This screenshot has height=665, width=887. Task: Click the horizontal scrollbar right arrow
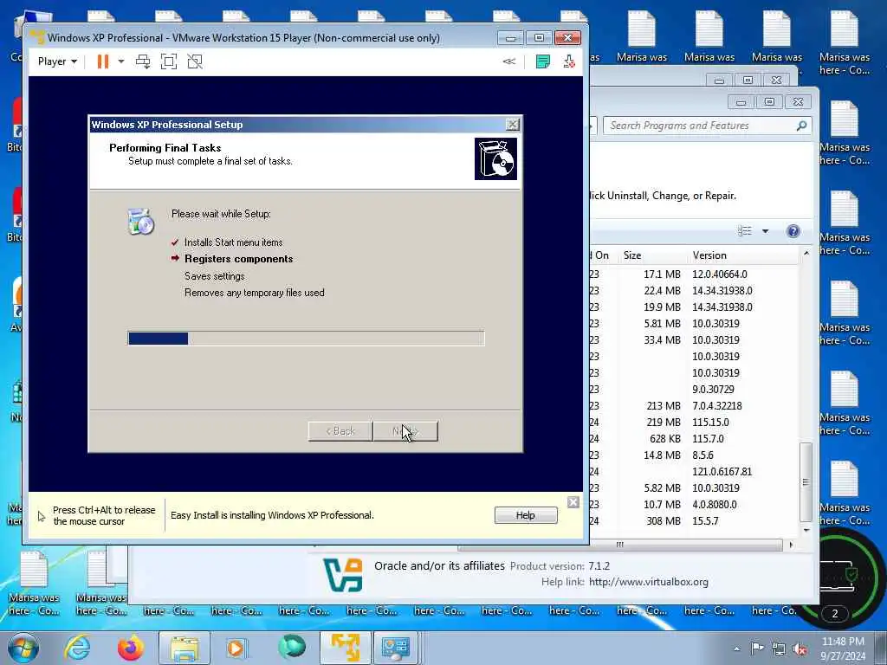point(791,545)
